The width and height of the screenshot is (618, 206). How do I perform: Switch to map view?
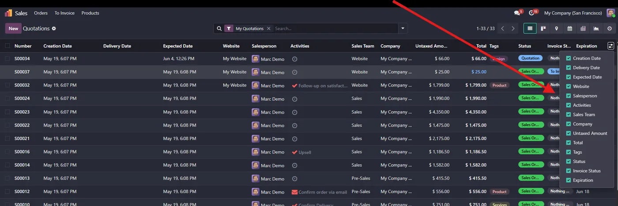(x=557, y=28)
